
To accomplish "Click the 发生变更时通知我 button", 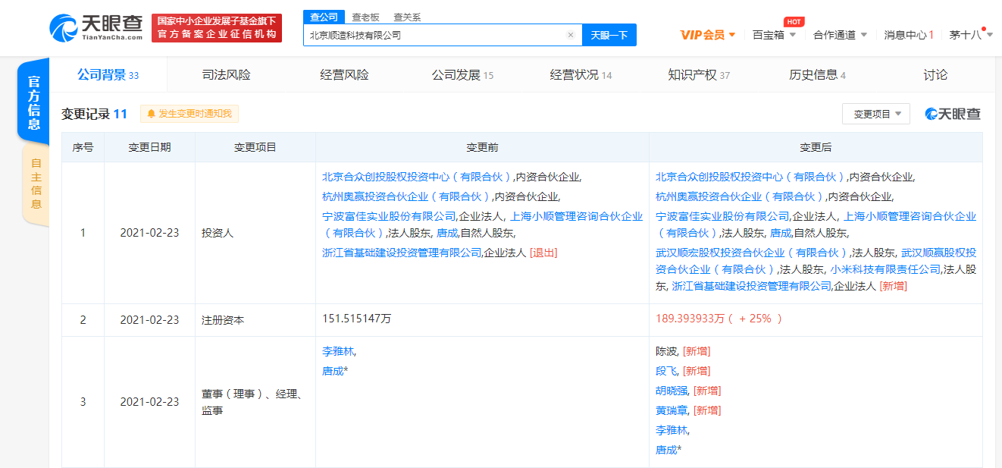I will tap(189, 114).
